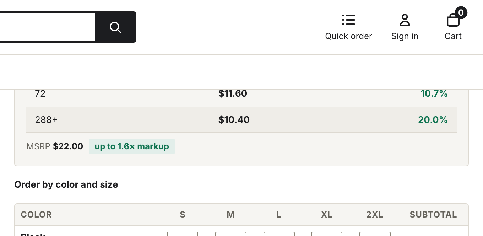Click the 20.0% savings value
Viewport: 483px width, 236px height.
(x=433, y=120)
